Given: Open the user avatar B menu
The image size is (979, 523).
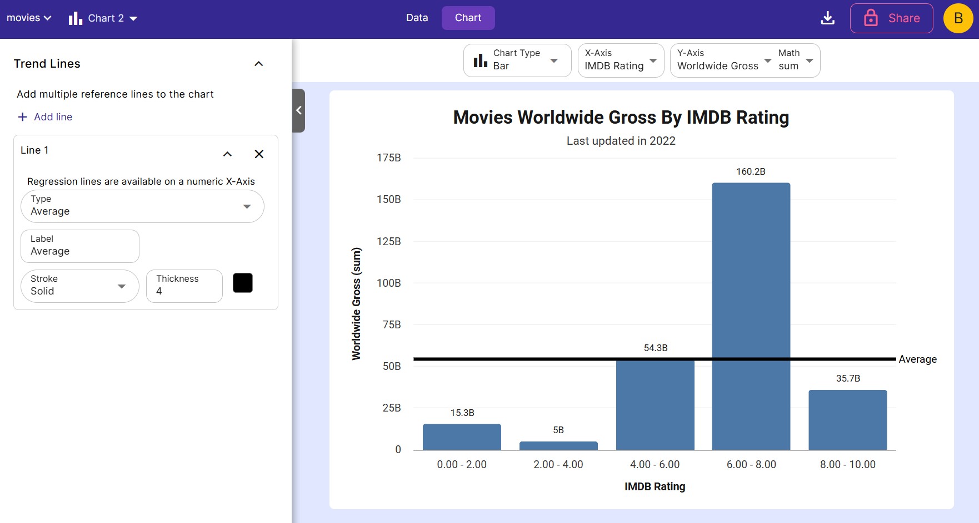Looking at the screenshot, I should [x=958, y=18].
